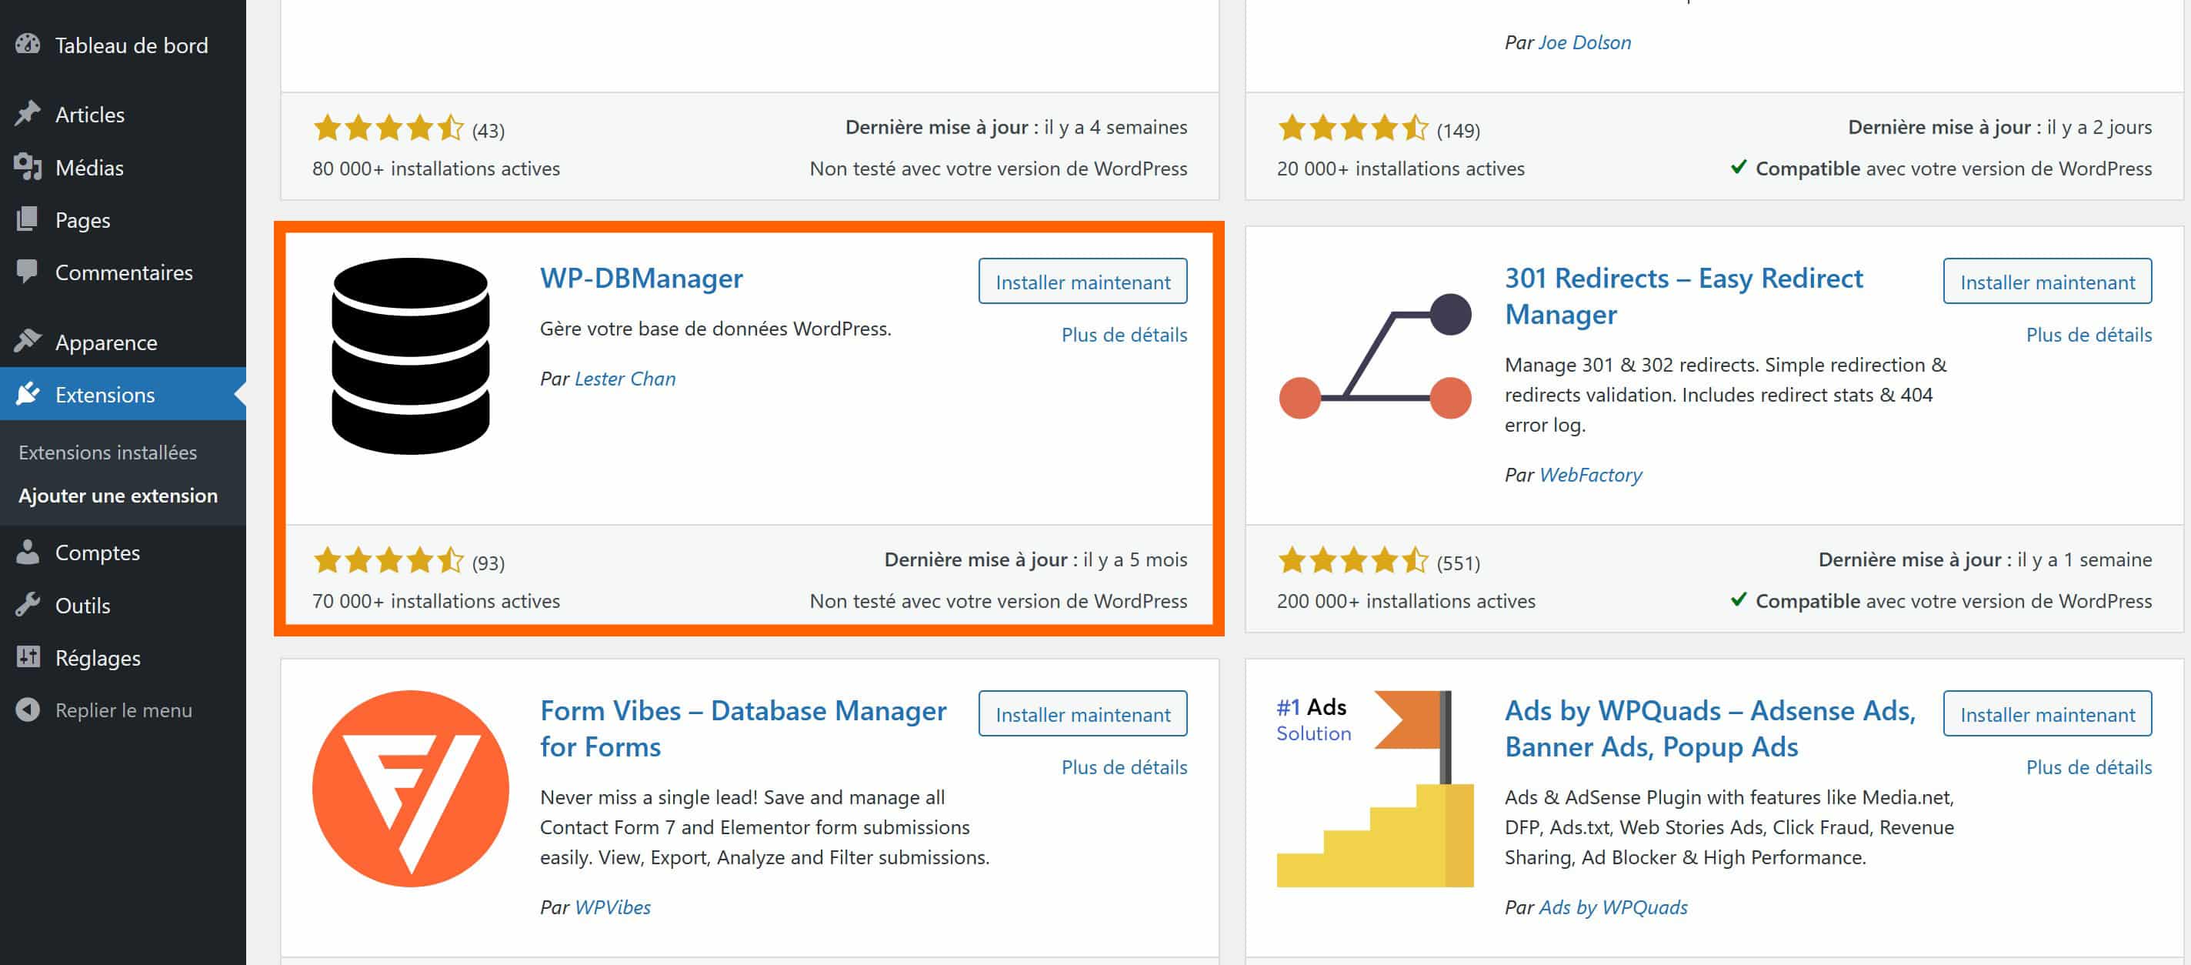Open the Réglages menu
This screenshot has height=965, width=2191.
(x=123, y=658)
